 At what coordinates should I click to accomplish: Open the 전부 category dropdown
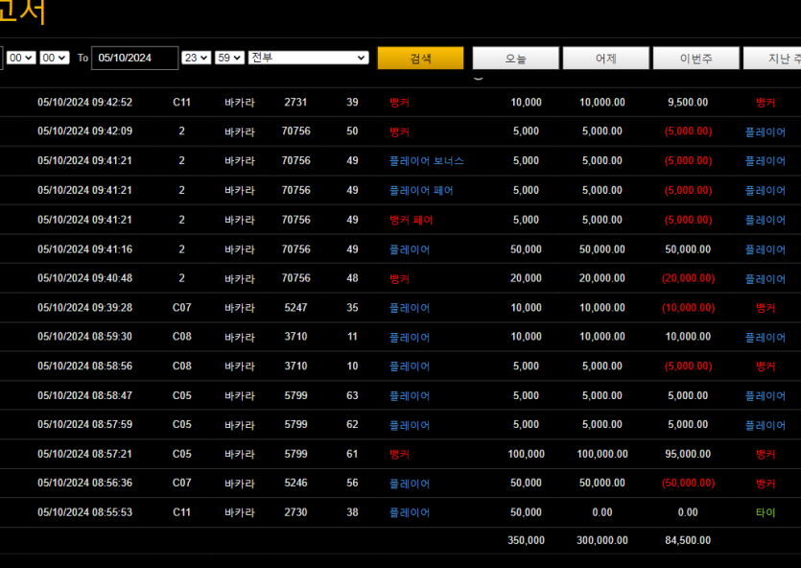tap(308, 58)
